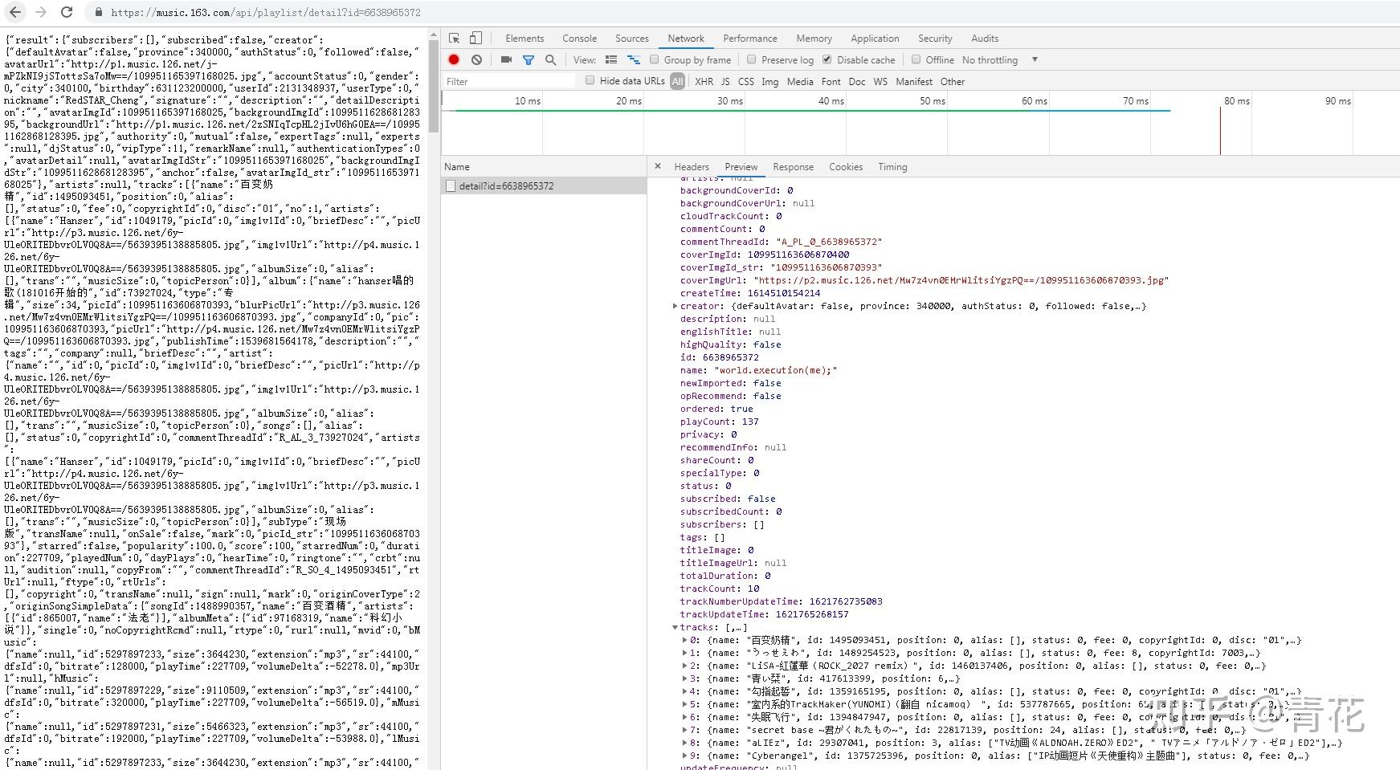Show the raw Response tab
This screenshot has height=770, width=1400.
tap(793, 167)
